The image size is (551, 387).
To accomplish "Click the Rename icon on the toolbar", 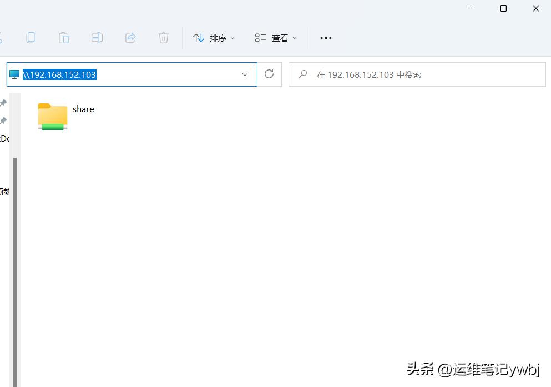I will (97, 38).
